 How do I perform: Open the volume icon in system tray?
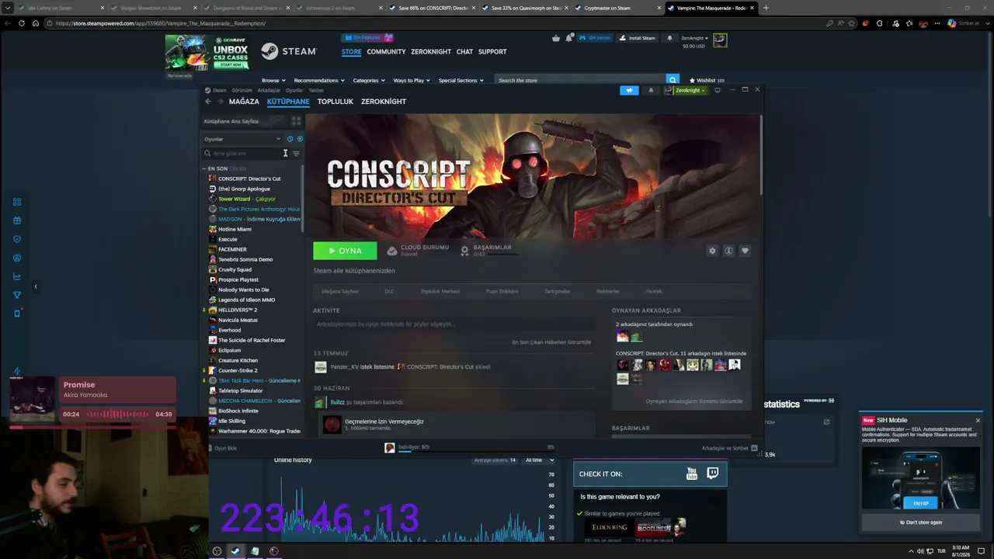920,551
